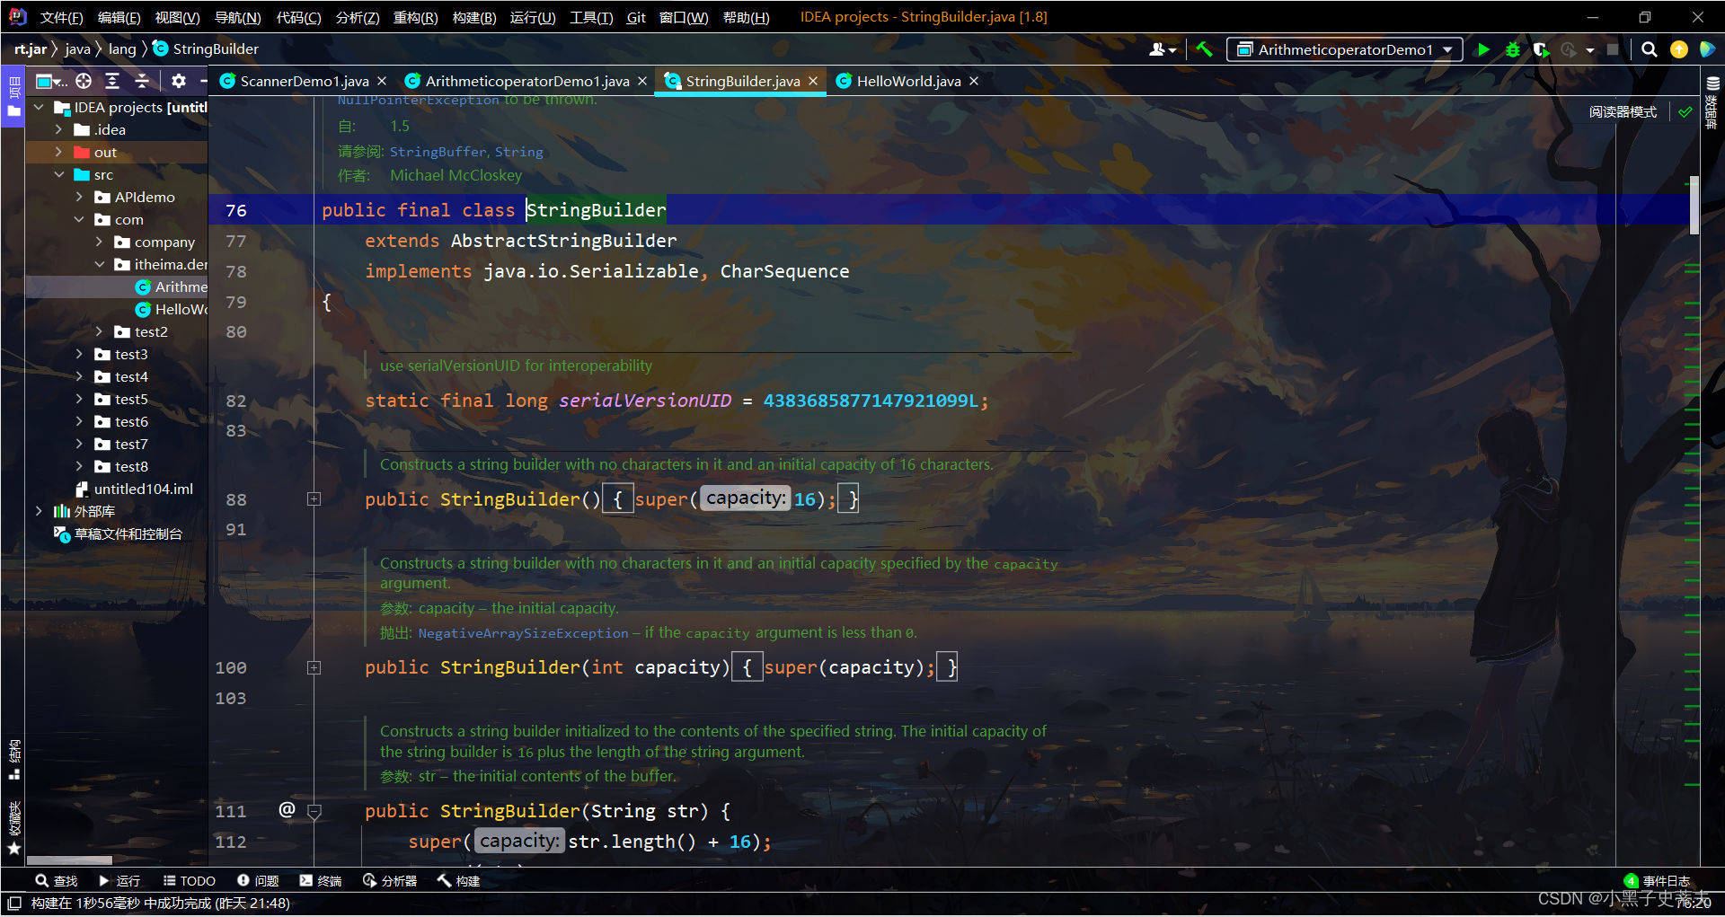
Task: Collapse the src folder
Action: pyautogui.click(x=58, y=175)
